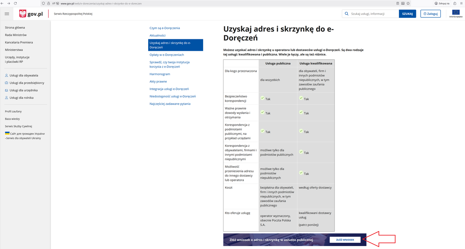This screenshot has width=465, height=249.
Task: Focus the Szukaj usługi, informacji search field
Action: pos(373,14)
